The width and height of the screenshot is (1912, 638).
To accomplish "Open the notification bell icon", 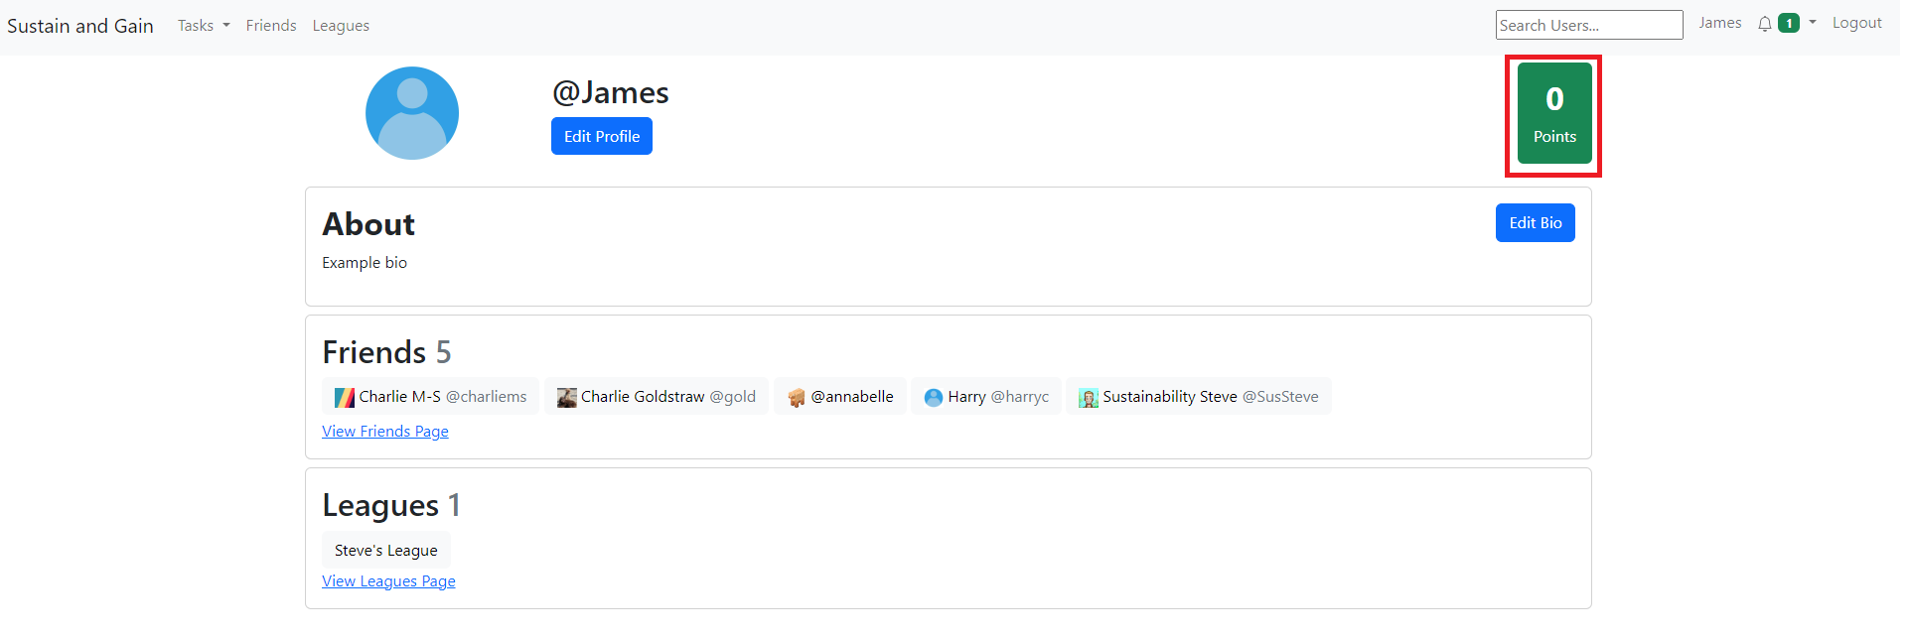I will [1764, 24].
